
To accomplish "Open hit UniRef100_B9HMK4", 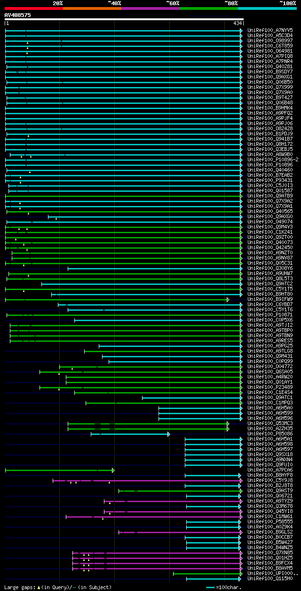I will point(269,108).
